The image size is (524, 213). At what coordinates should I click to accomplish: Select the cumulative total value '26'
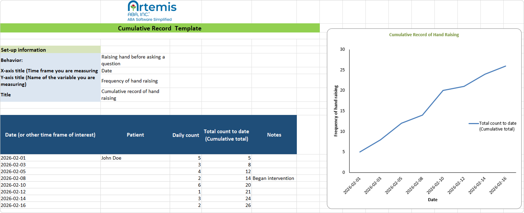[248, 205]
